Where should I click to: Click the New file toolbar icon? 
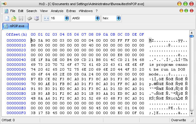pyautogui.click(x=7, y=18)
